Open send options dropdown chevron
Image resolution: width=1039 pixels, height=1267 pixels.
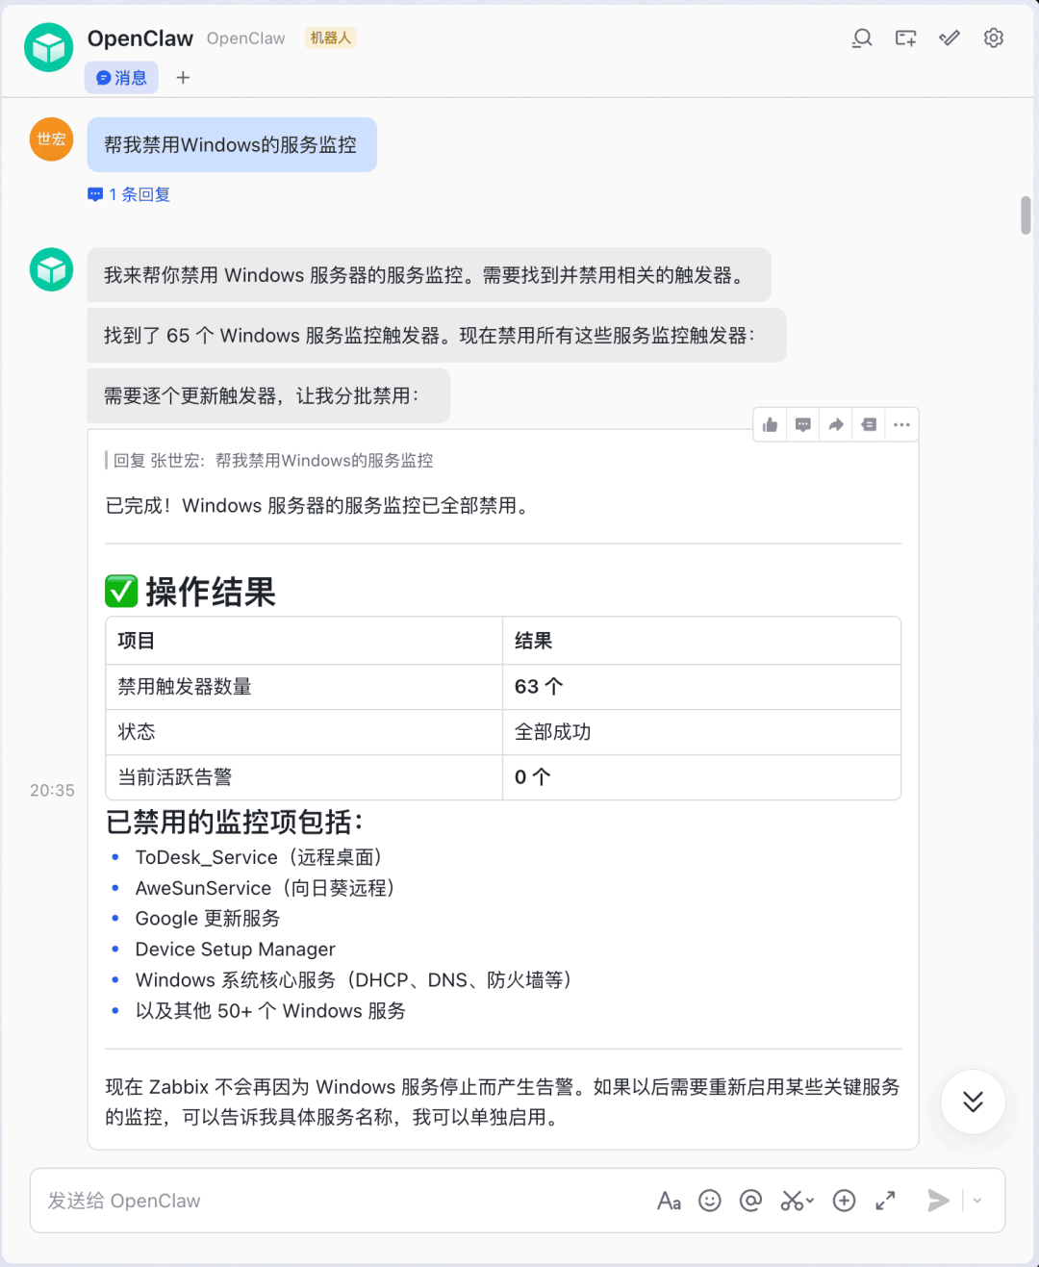tap(978, 1201)
